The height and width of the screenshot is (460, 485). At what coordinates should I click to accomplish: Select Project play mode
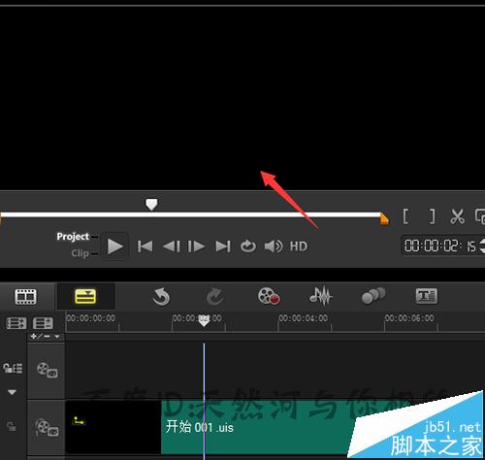(73, 237)
